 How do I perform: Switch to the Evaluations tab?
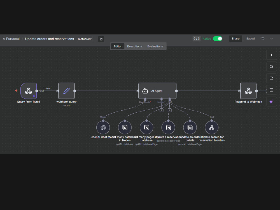pos(155,46)
